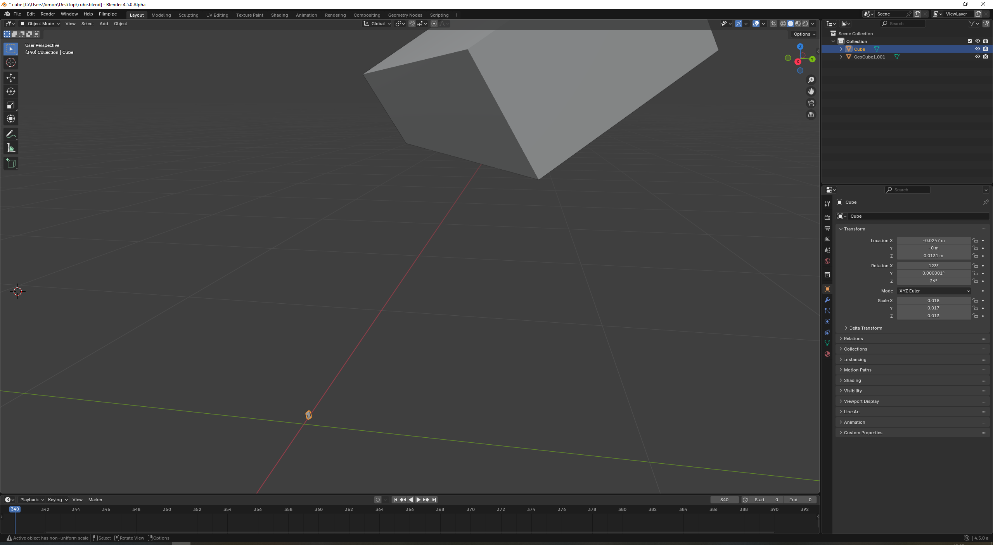993x545 pixels.
Task: Open rotation Mode XYZ Euler dropdown
Action: tap(934, 291)
